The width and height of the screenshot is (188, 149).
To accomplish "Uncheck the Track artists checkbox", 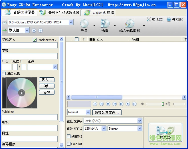I will point(35,40).
